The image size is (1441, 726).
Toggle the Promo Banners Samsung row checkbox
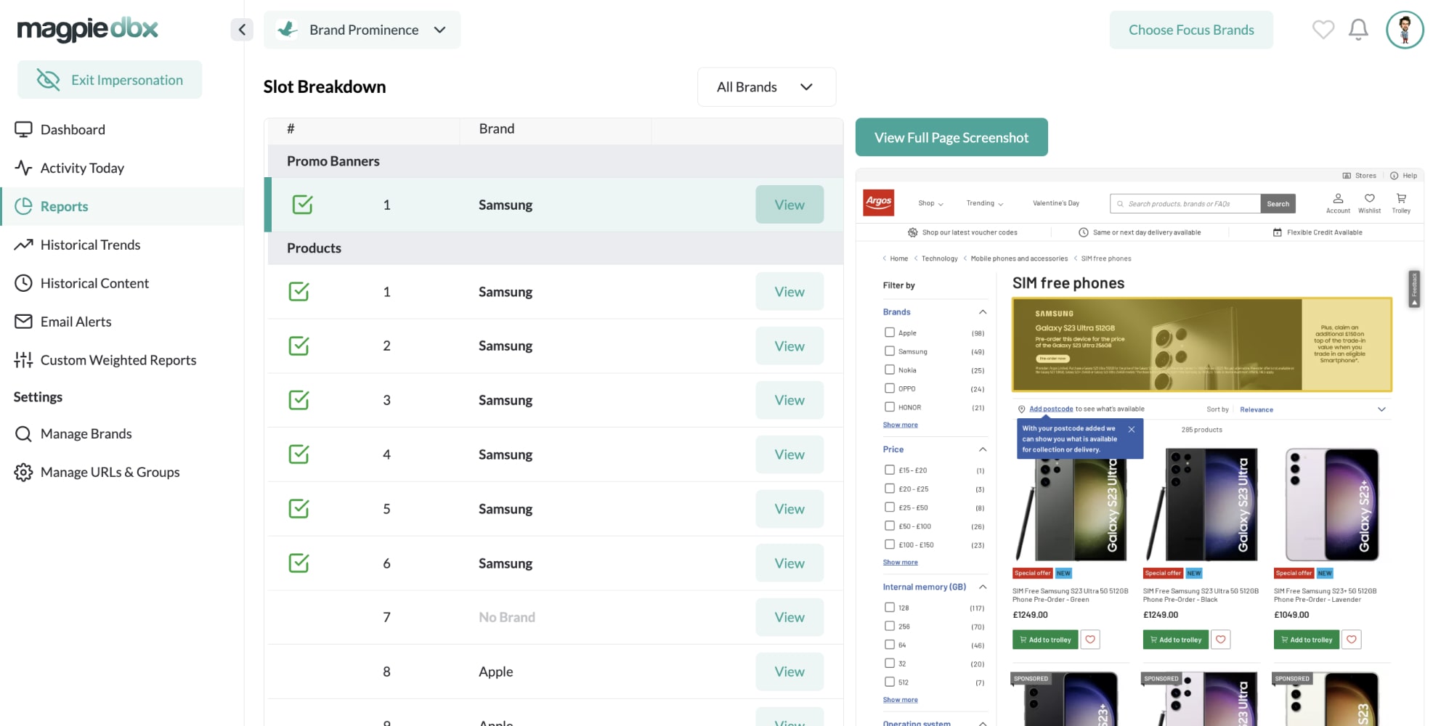(x=302, y=205)
